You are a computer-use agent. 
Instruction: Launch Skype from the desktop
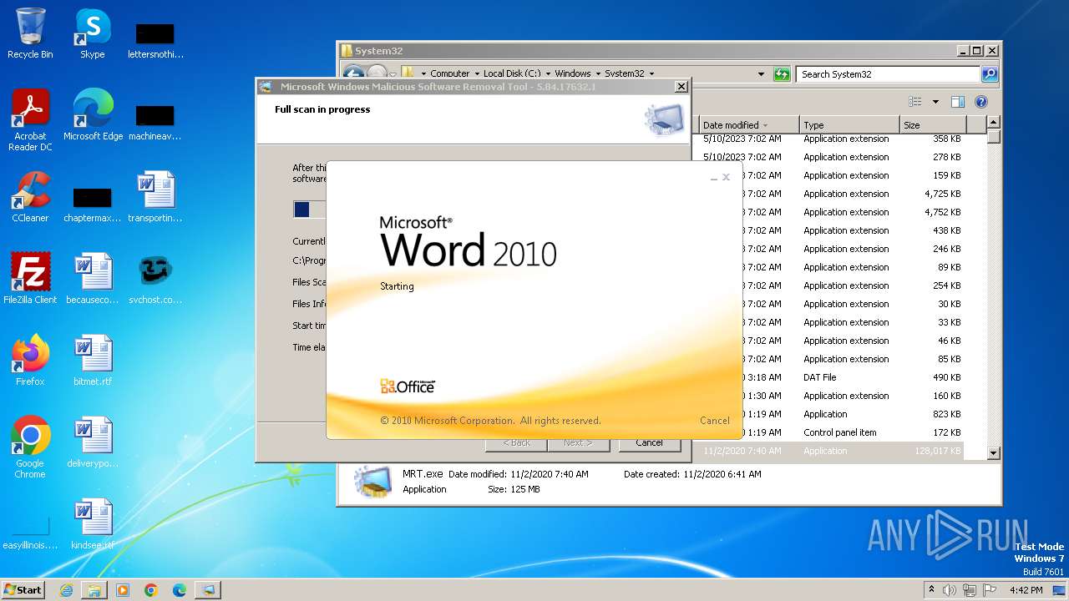click(x=92, y=33)
